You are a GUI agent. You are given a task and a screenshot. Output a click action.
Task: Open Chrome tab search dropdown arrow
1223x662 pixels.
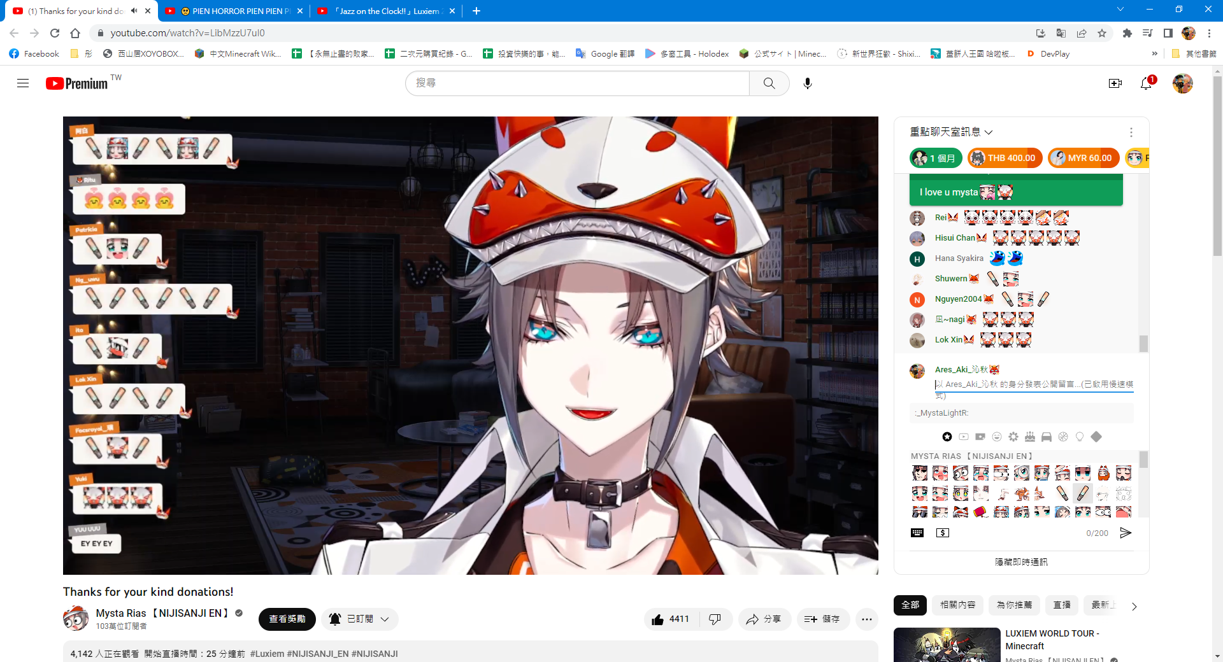(1120, 10)
